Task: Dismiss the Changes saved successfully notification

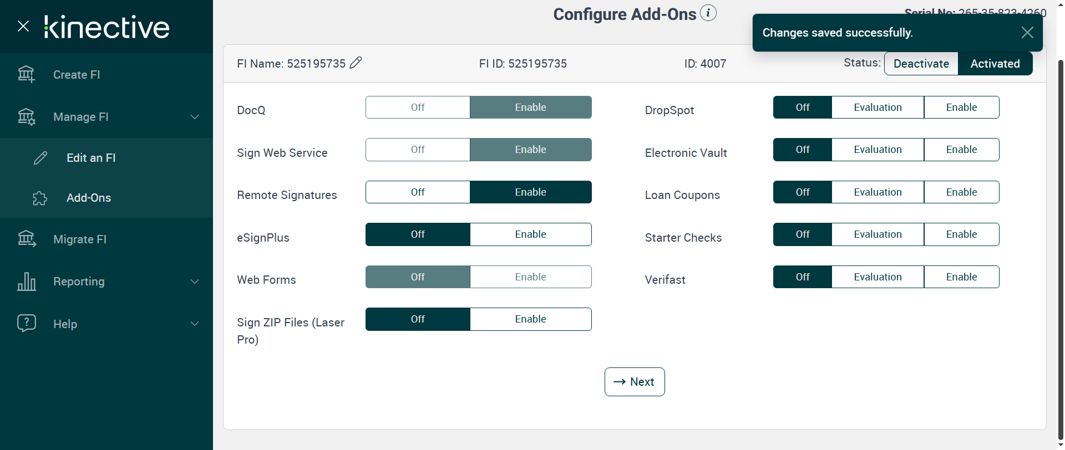Action: (x=1027, y=33)
